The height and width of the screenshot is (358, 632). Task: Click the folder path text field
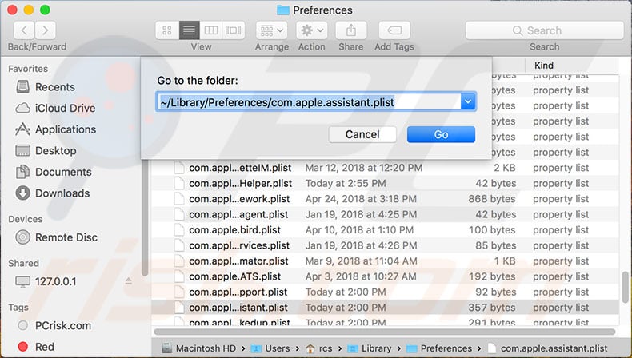[308, 102]
